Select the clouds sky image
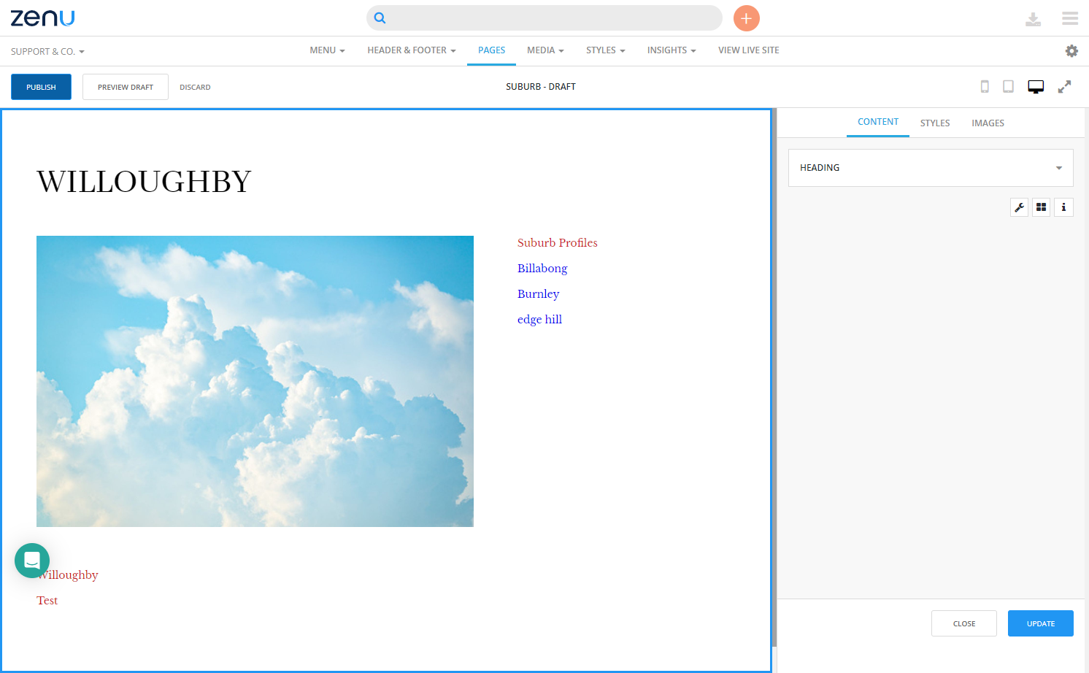The width and height of the screenshot is (1089, 673). [255, 381]
